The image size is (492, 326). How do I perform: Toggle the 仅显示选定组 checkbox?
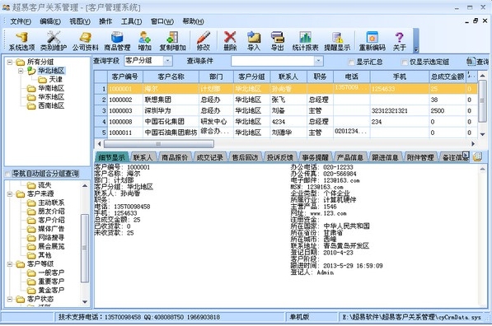coord(405,62)
